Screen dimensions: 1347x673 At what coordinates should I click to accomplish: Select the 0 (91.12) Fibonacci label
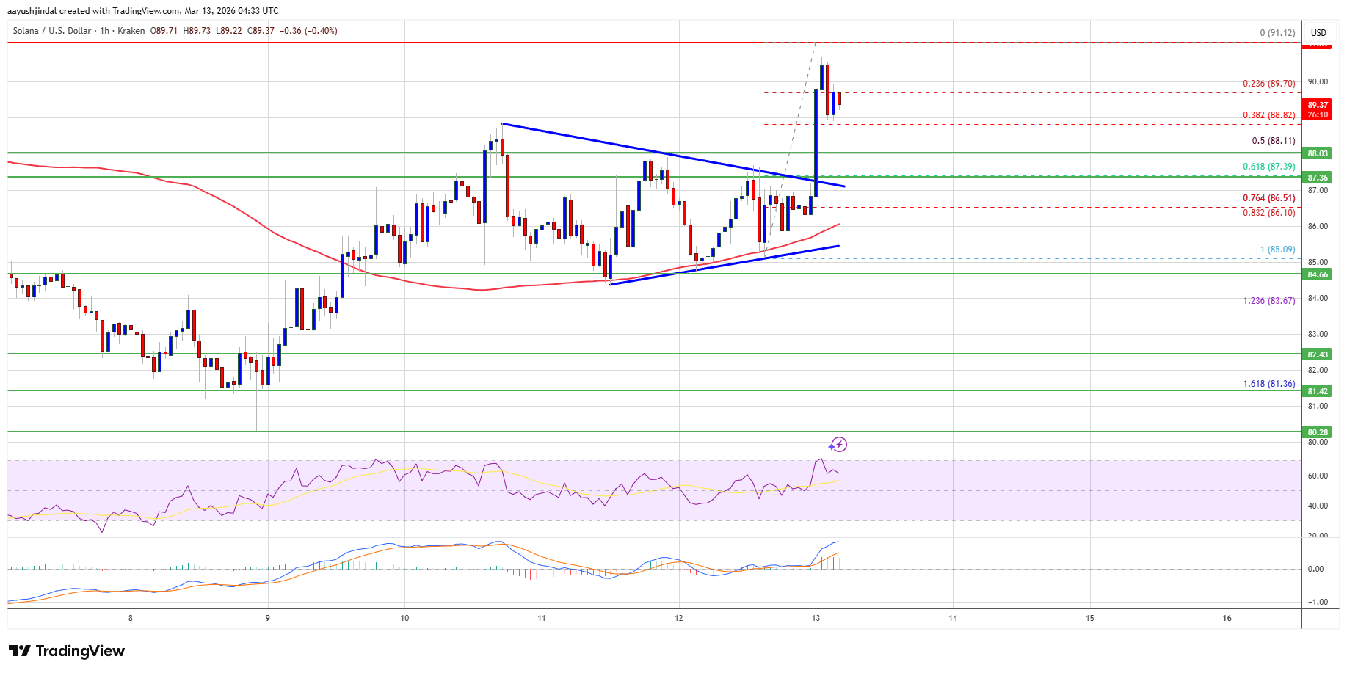(1277, 33)
